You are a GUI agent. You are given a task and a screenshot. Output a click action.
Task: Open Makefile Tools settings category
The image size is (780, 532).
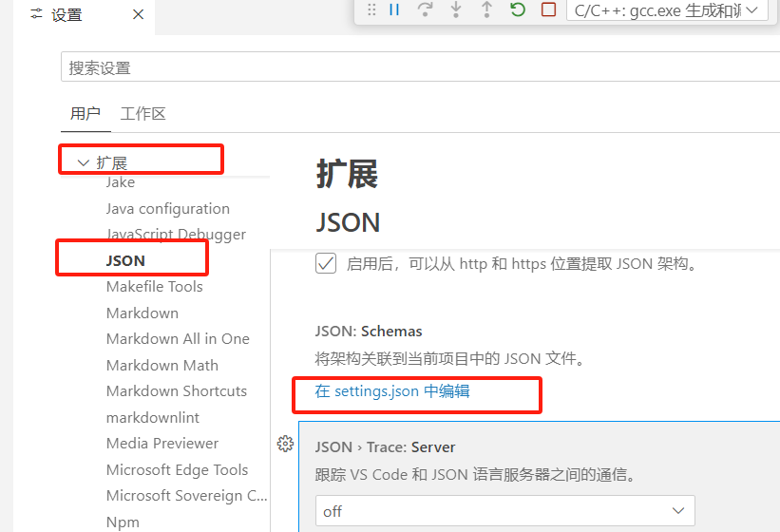coord(154,286)
